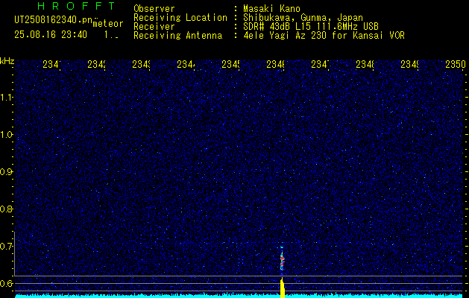Click the 1.0 frequency axis tick

pyautogui.click(x=6, y=135)
